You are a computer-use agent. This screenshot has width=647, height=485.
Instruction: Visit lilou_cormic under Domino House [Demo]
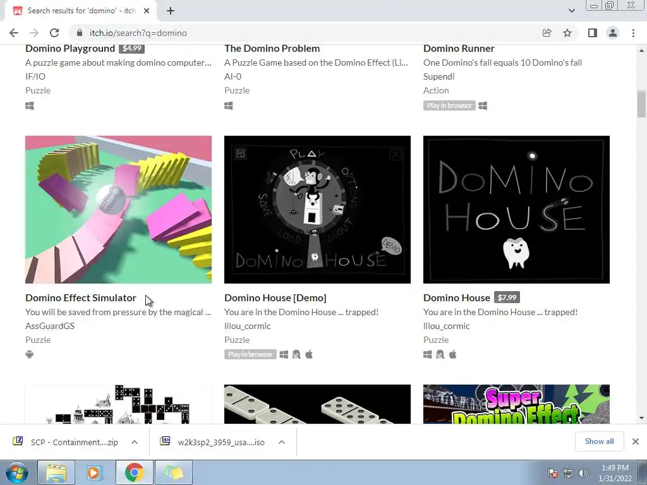tap(248, 326)
